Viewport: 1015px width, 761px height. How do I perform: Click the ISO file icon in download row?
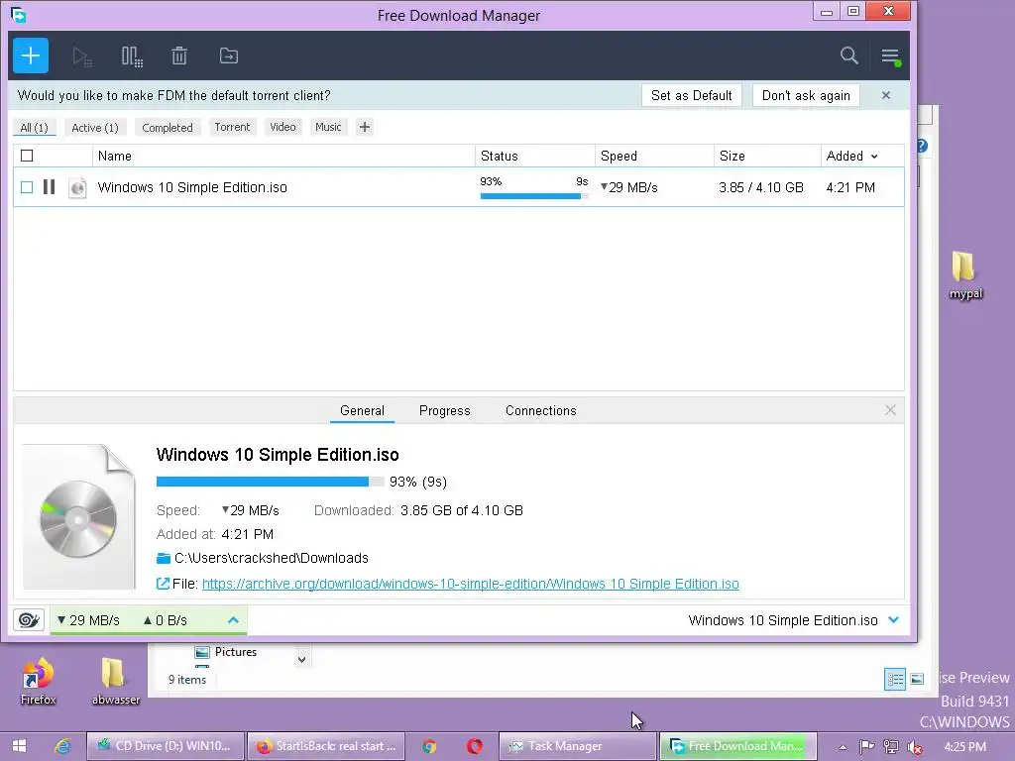[77, 187]
